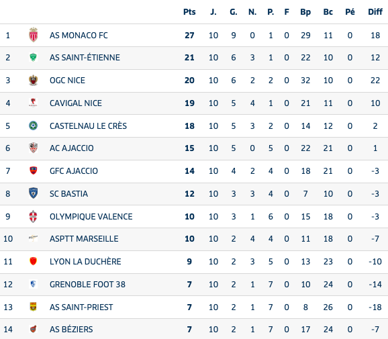
Task: Select the Bp column header
Action: tap(305, 12)
